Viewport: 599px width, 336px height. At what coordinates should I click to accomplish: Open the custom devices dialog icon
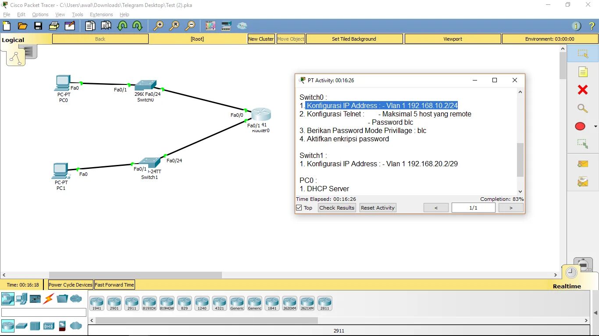coord(226,26)
